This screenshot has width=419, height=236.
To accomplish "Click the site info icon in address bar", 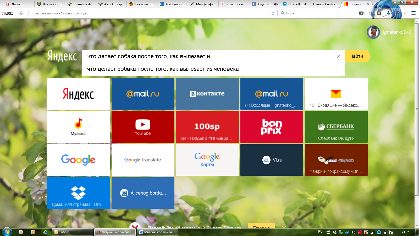I will click(x=29, y=13).
